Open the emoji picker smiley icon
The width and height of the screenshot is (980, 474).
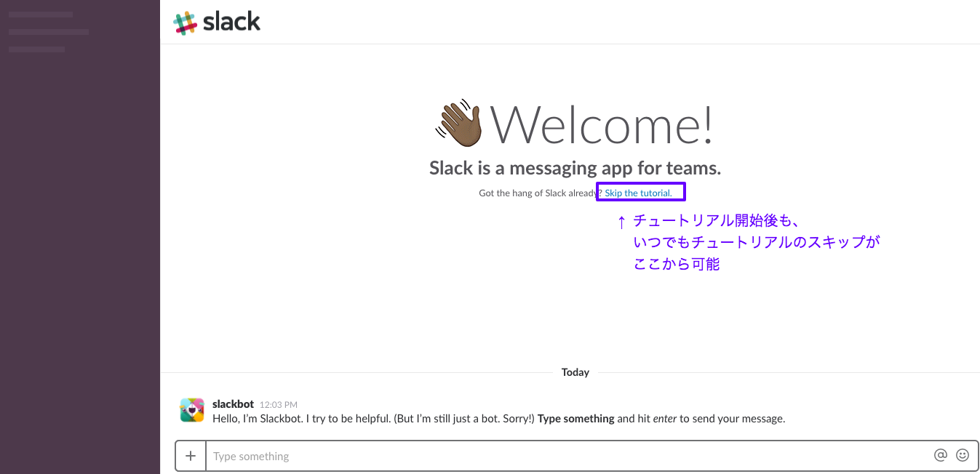pyautogui.click(x=963, y=455)
